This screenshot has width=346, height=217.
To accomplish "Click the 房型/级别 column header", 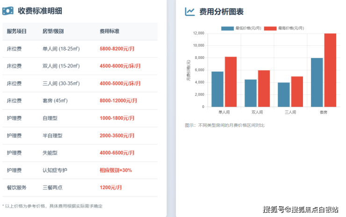I will coord(53,31).
